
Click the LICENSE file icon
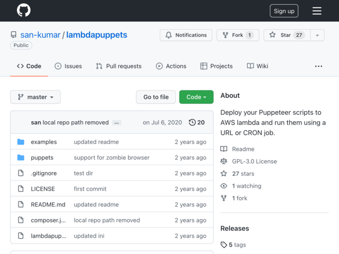click(x=21, y=189)
